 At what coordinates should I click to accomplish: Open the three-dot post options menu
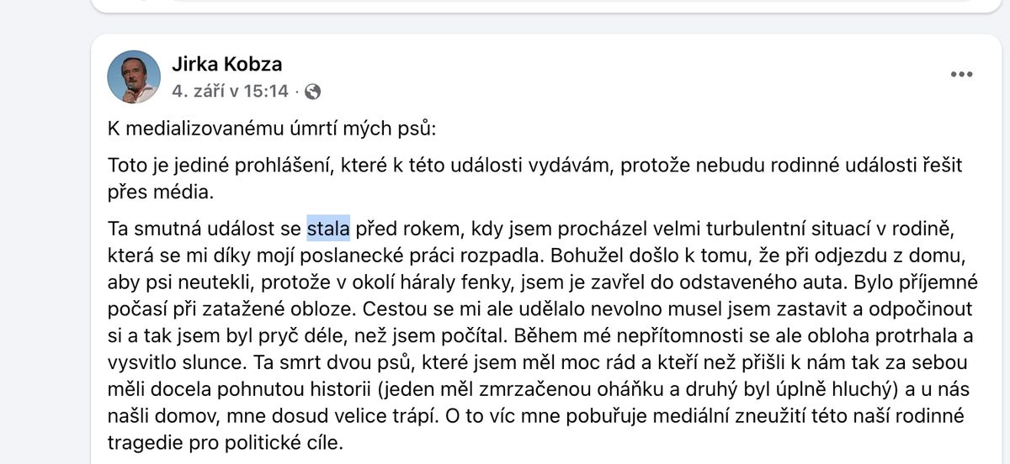tap(962, 74)
